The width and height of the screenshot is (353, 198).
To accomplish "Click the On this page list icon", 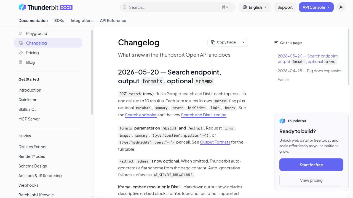I will tap(276, 43).
